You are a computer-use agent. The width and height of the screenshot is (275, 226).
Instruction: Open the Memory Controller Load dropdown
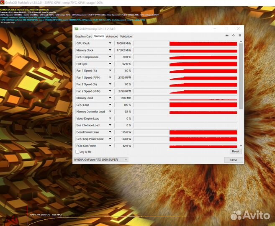coord(110,111)
